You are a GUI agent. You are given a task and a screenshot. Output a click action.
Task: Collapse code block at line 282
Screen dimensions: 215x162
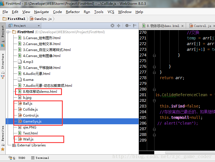tap(154, 101)
